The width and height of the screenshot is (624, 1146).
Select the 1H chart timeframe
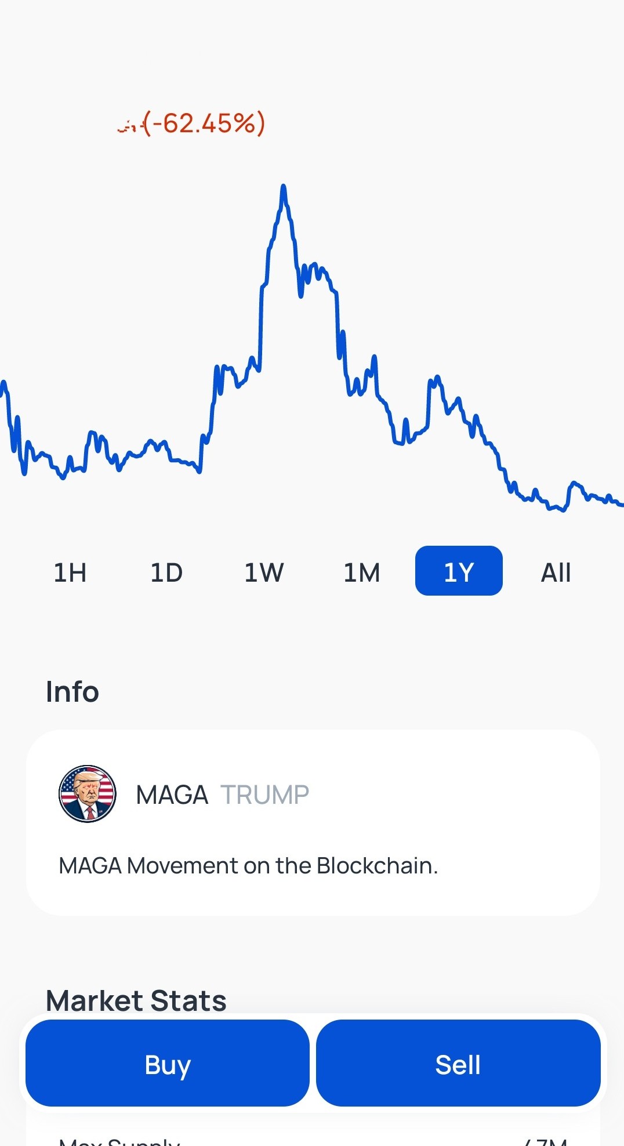[x=70, y=572]
